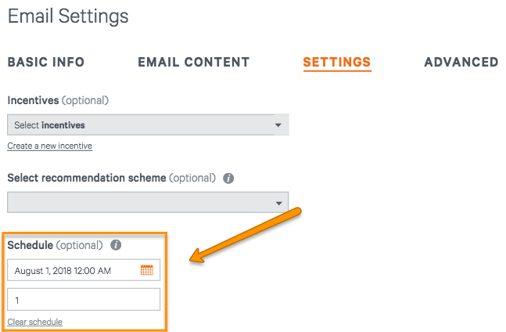Screen dimensions: 506x332
Task: Click the Schedule (optional) label
Action: 55,245
